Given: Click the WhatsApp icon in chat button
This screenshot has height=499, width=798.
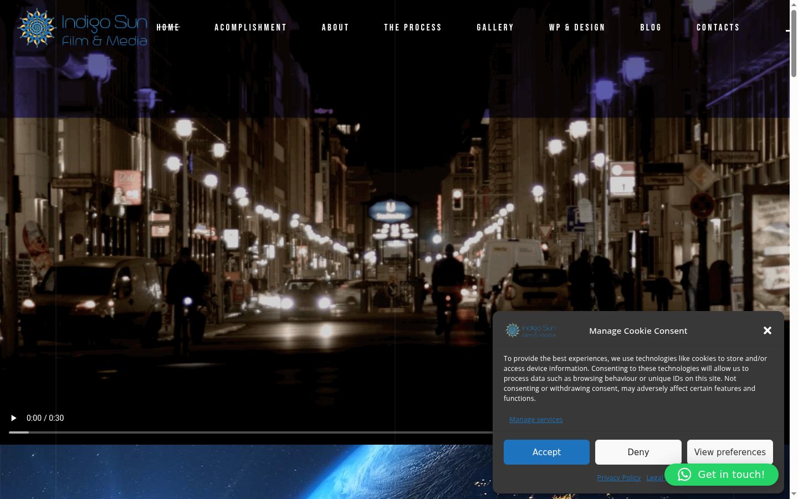Looking at the screenshot, I should pyautogui.click(x=684, y=475).
